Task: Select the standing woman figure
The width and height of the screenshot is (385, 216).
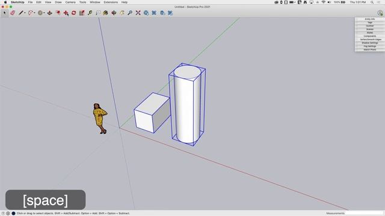Action: click(100, 119)
